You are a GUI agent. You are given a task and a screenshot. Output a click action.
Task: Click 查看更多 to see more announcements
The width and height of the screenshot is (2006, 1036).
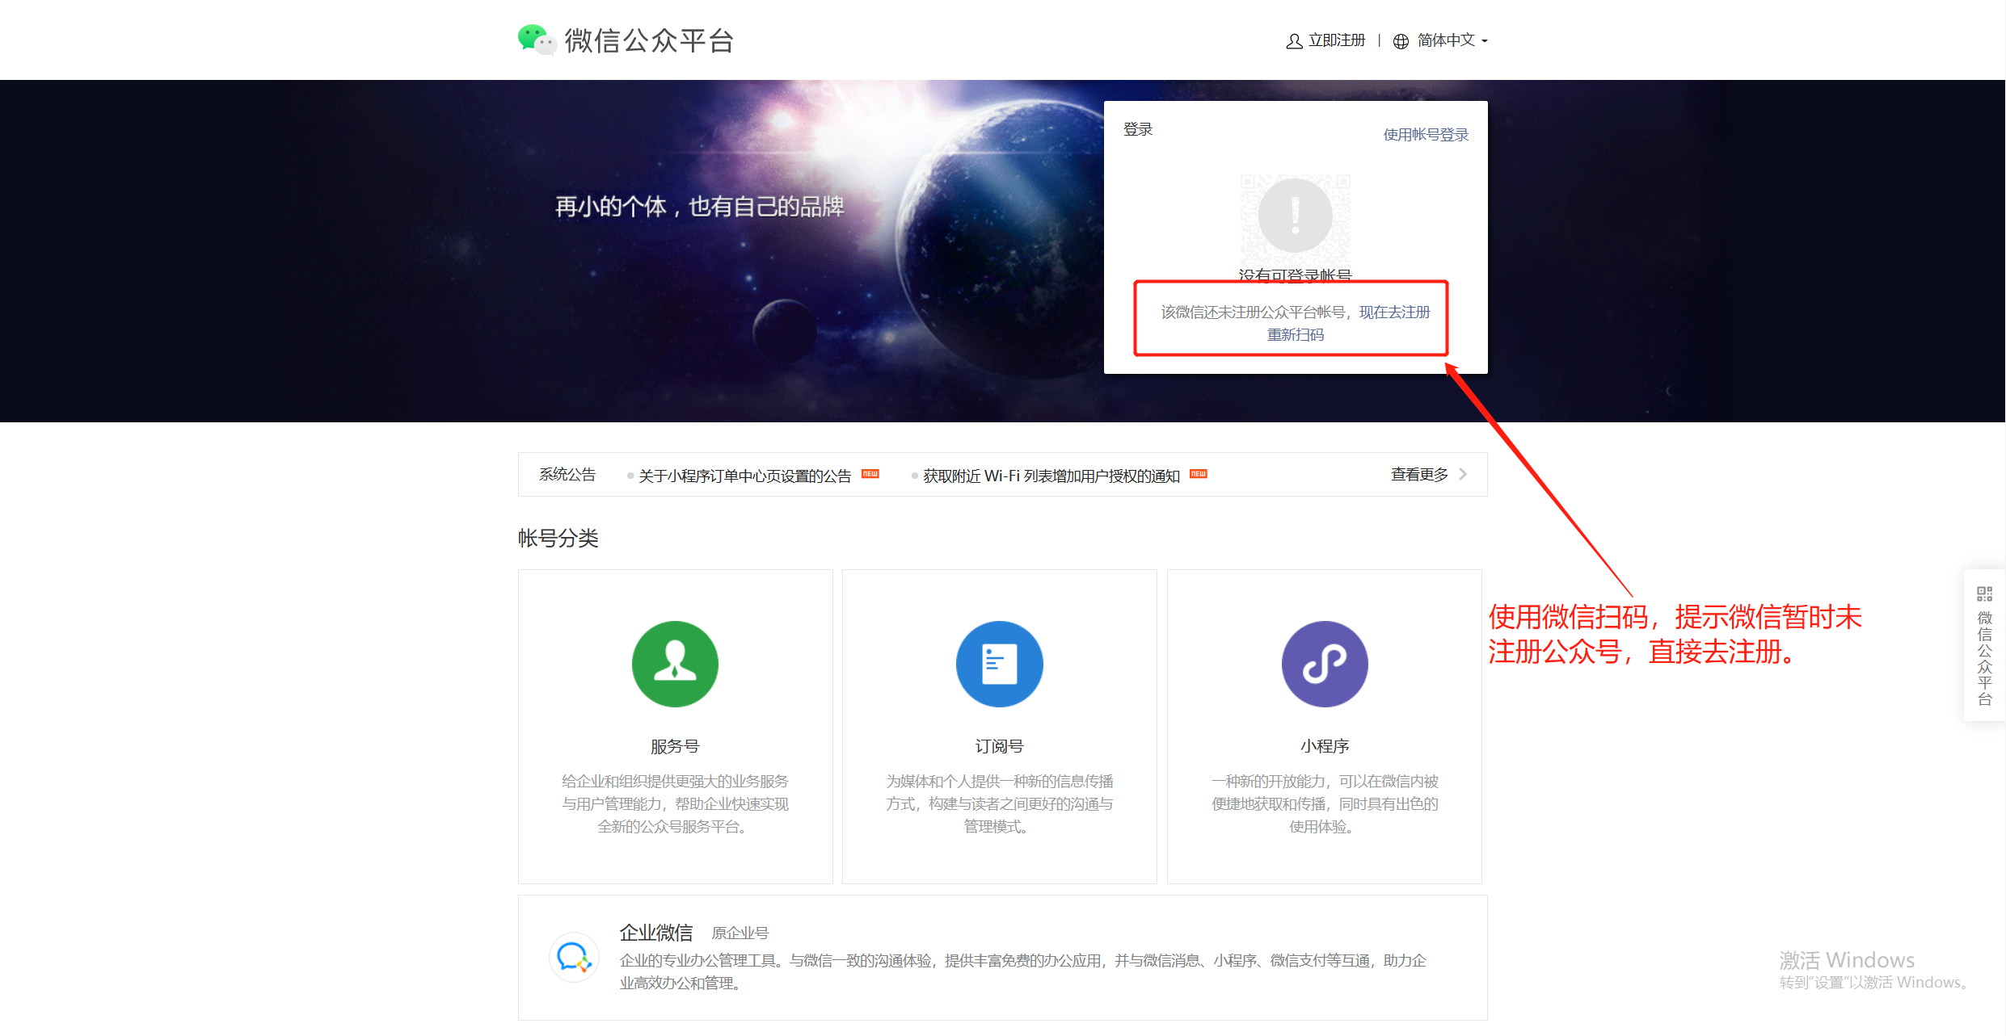[x=1419, y=475]
